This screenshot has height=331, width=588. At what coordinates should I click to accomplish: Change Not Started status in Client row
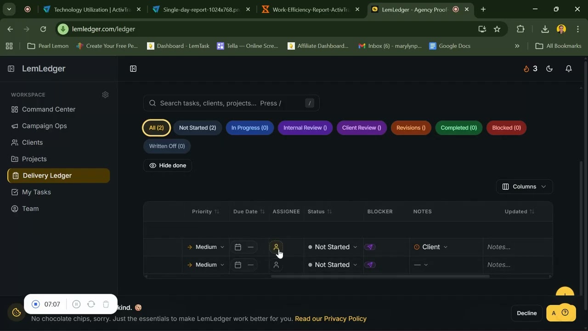[x=333, y=247]
